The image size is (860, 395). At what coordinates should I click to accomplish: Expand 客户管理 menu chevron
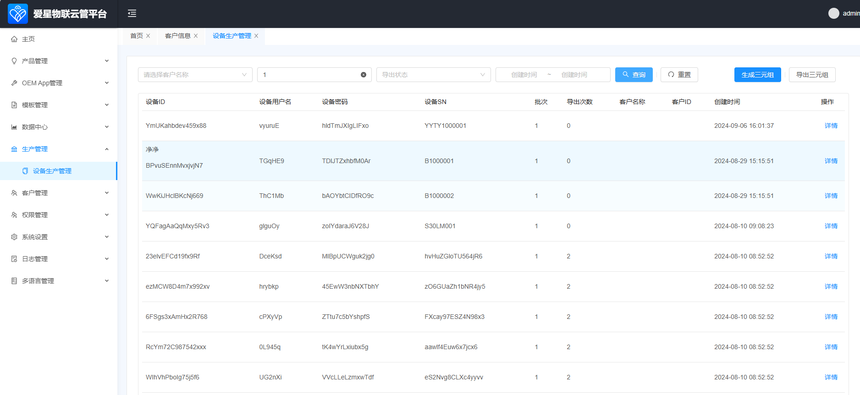(x=107, y=193)
